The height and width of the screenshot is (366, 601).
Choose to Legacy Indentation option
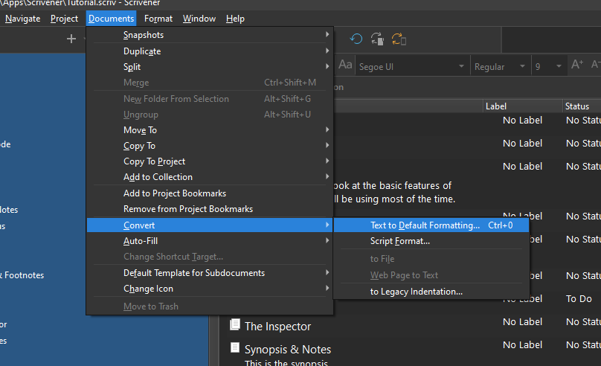(431, 292)
